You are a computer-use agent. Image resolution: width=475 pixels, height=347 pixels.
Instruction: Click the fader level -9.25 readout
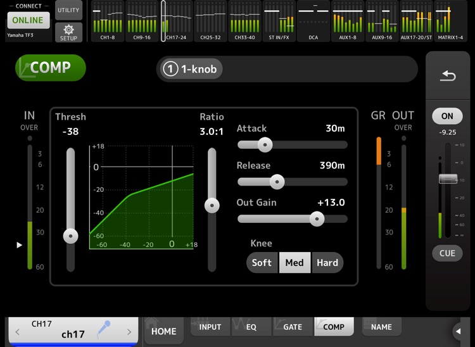[447, 132]
